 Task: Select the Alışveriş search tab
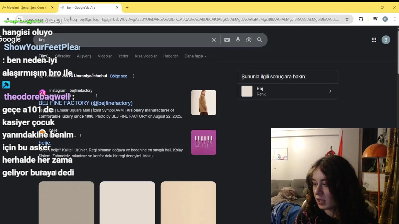tap(84, 56)
